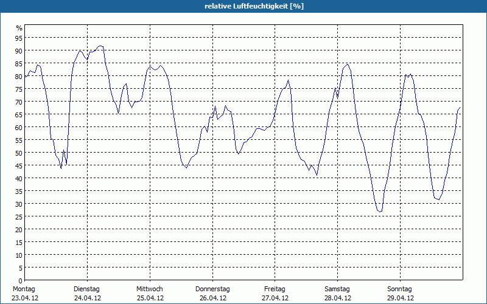Click the date '29.04.12'

tap(401, 298)
